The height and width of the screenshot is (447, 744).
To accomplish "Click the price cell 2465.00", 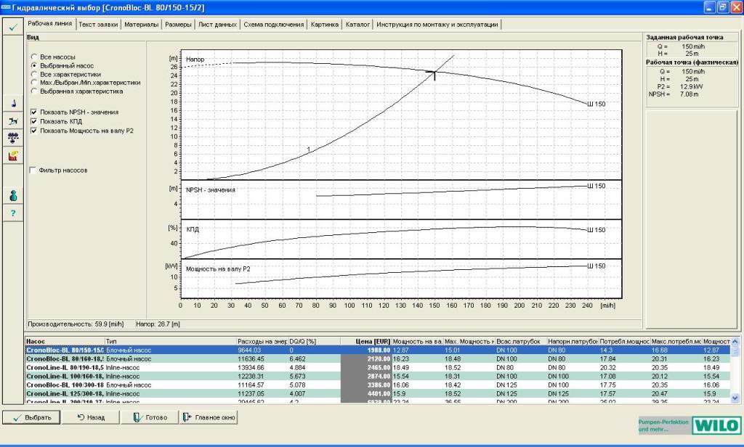I will pos(366,367).
